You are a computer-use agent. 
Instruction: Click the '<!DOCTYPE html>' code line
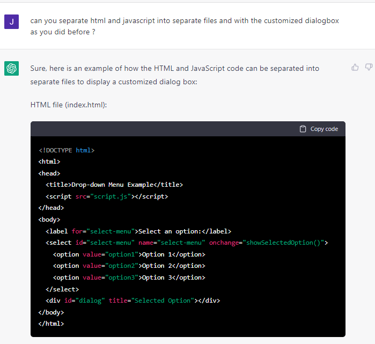coord(67,150)
